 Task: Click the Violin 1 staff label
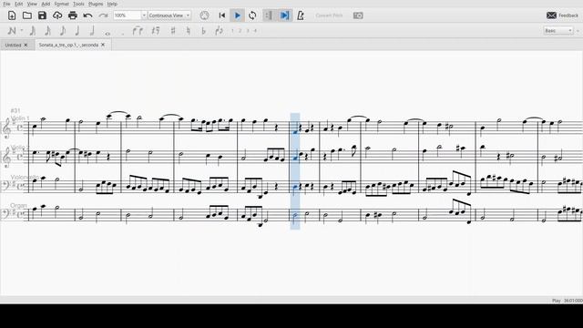pyautogui.click(x=20, y=118)
